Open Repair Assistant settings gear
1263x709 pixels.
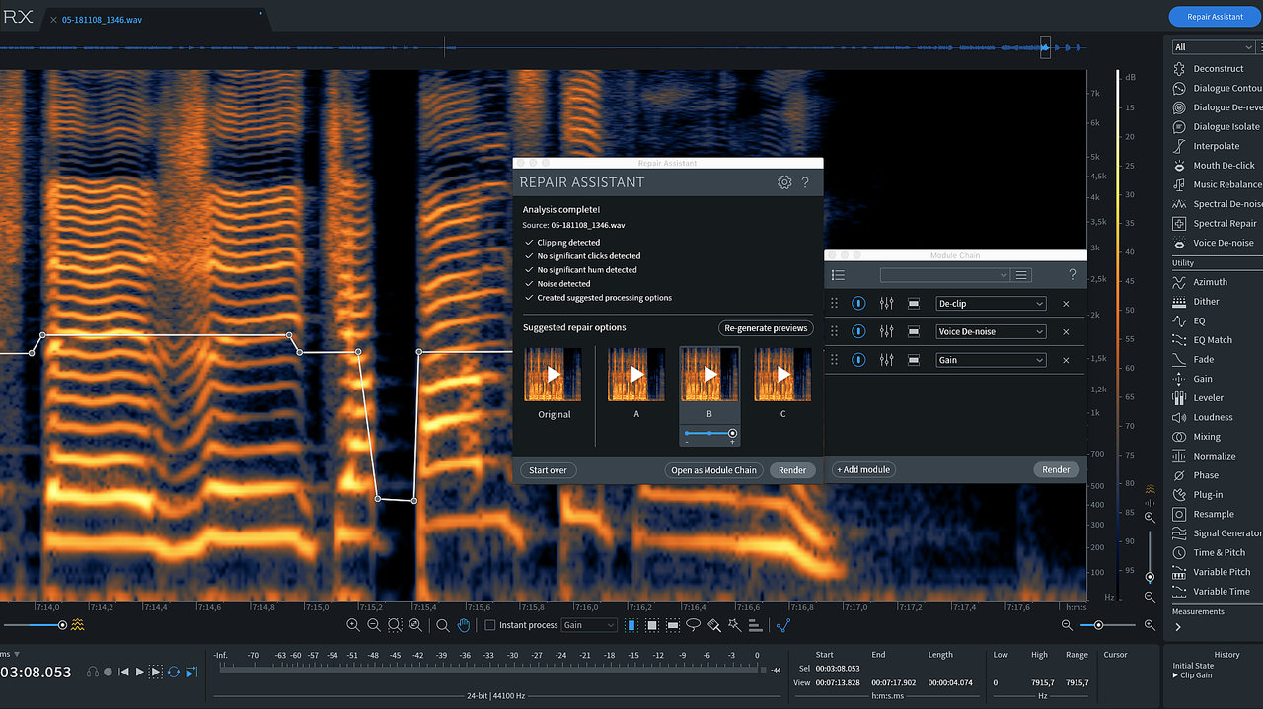click(784, 182)
